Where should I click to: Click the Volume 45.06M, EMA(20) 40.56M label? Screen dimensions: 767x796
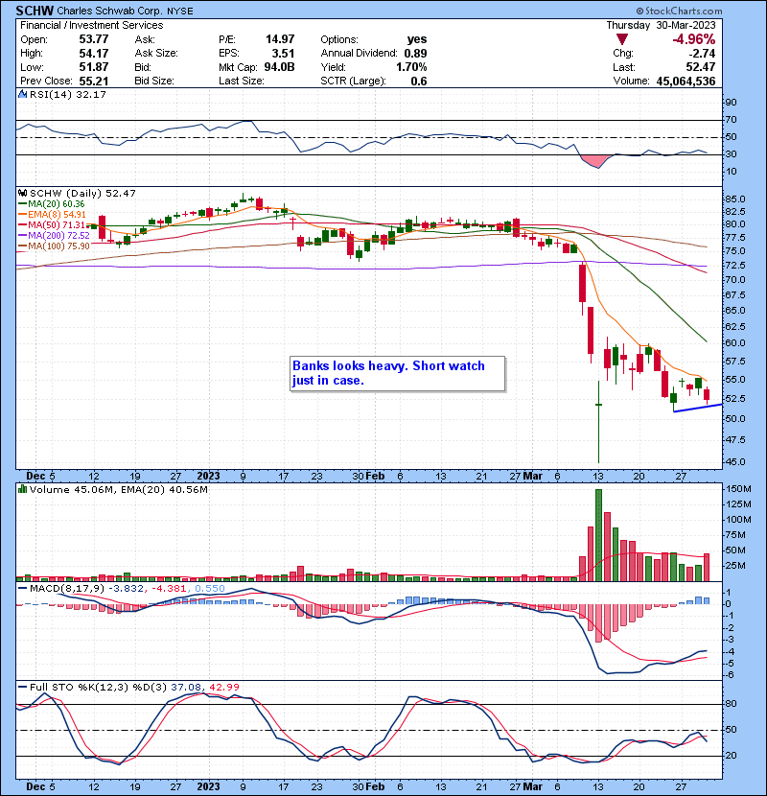119,490
